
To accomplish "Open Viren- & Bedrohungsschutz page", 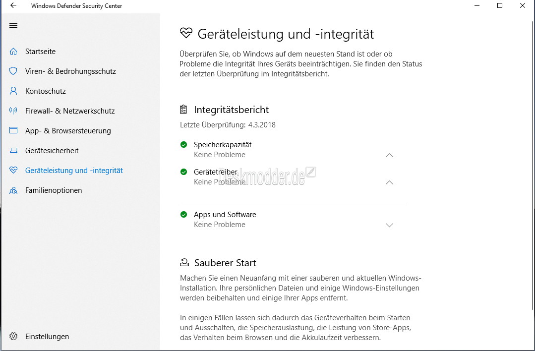I will click(x=70, y=71).
